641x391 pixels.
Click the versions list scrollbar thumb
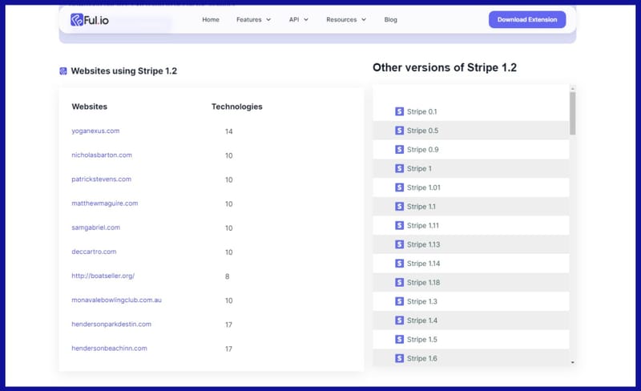[572, 112]
